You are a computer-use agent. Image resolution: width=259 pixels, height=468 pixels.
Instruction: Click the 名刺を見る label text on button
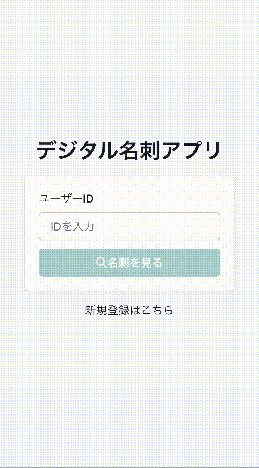click(x=135, y=263)
